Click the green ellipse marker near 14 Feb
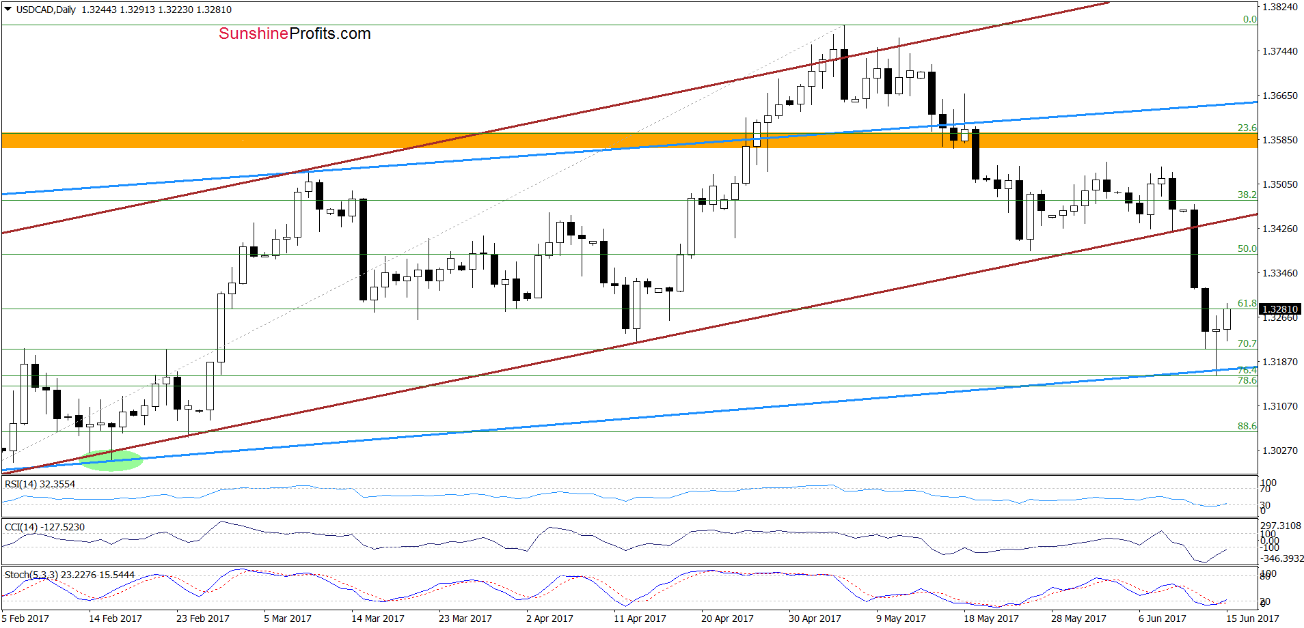 pos(111,461)
